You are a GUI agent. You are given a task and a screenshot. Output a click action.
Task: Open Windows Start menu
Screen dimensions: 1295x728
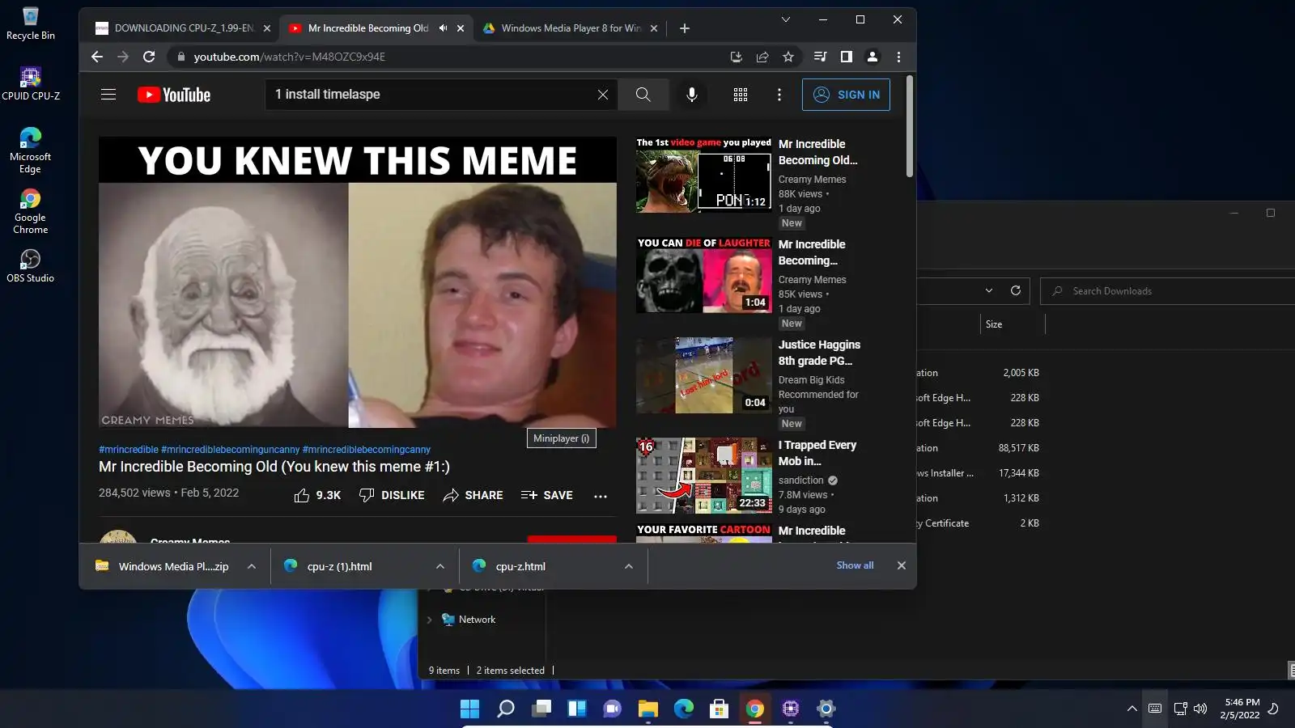[469, 709]
